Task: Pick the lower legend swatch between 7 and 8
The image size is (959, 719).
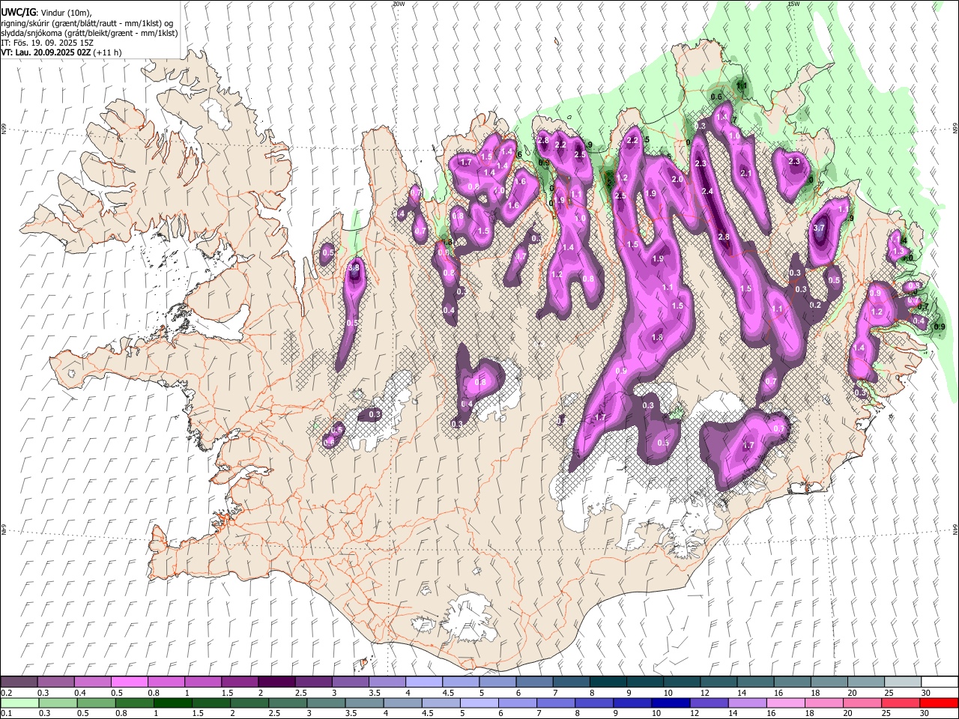Action: click(x=555, y=703)
